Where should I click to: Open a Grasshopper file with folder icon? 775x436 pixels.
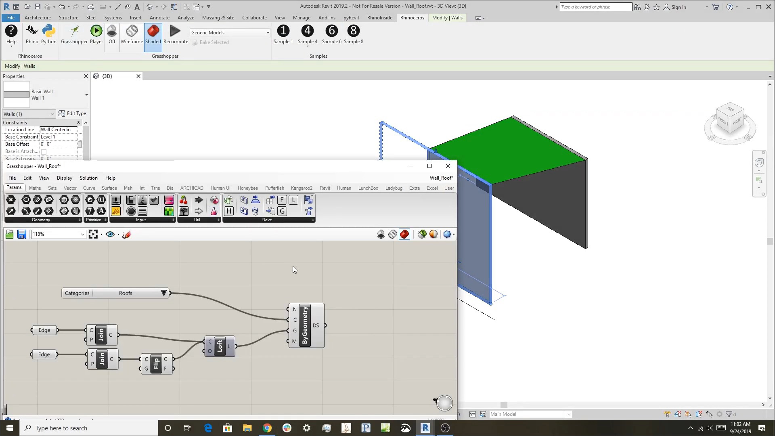tap(10, 234)
